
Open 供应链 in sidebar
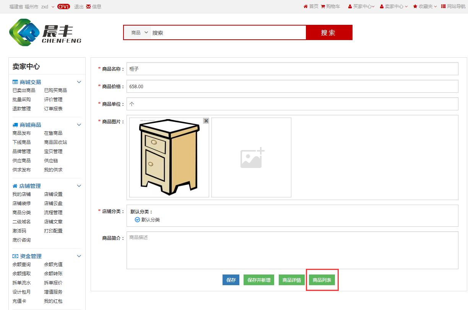pos(51,161)
